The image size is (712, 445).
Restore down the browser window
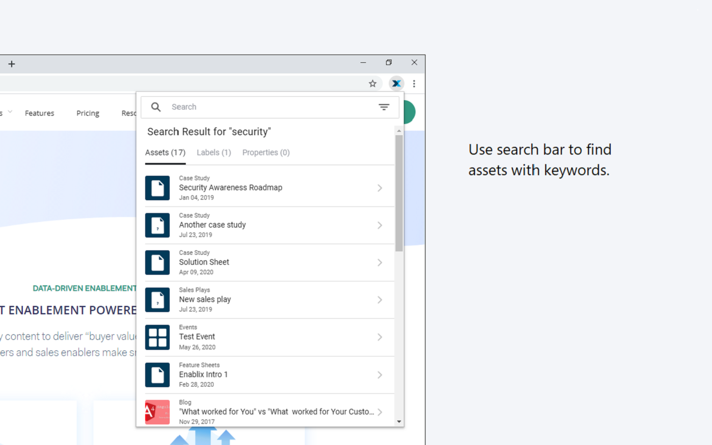point(389,63)
